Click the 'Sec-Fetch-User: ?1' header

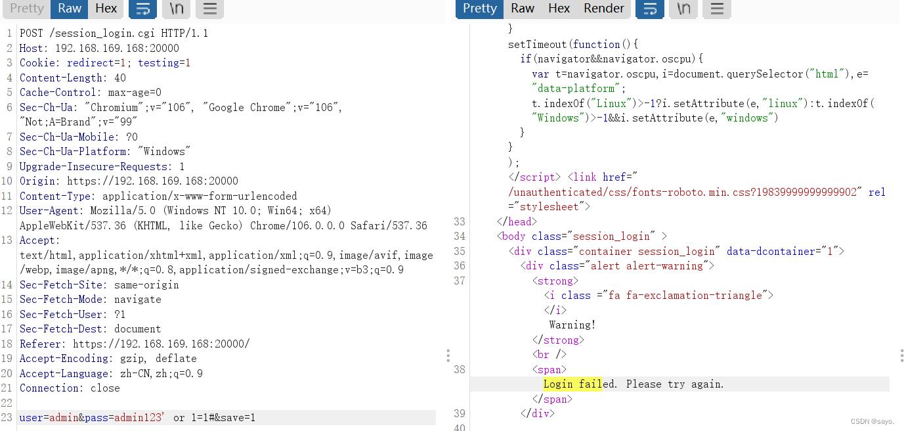point(73,314)
